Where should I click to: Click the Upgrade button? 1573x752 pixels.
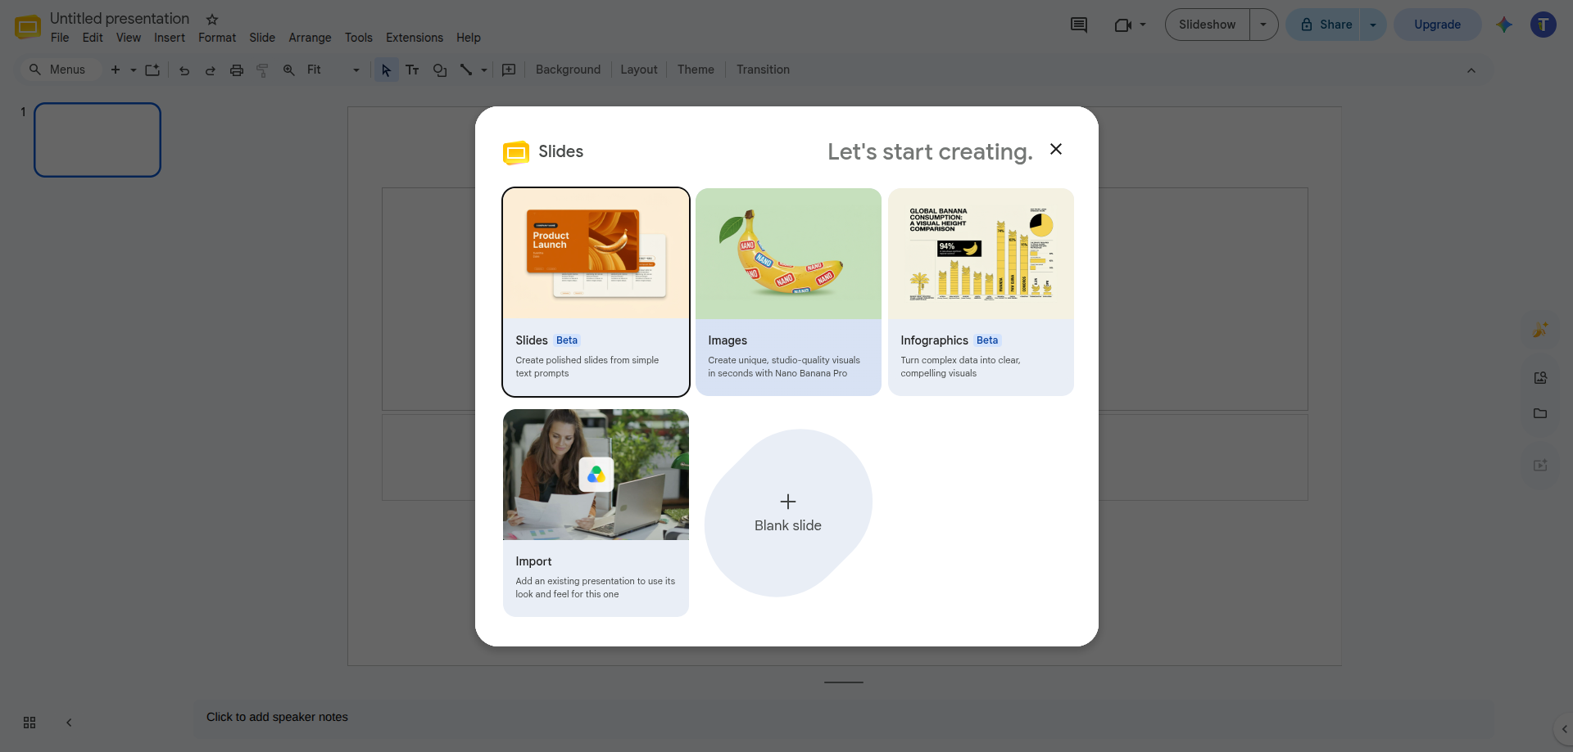tap(1437, 25)
